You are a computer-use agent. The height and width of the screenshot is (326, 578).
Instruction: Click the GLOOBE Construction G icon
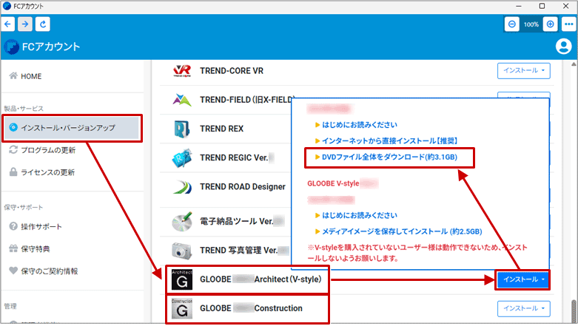[x=182, y=308]
